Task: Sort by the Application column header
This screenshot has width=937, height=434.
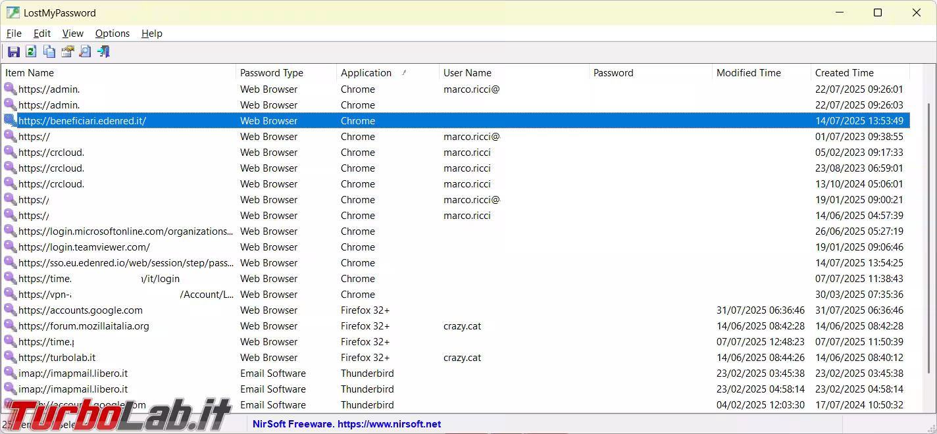Action: [x=367, y=73]
